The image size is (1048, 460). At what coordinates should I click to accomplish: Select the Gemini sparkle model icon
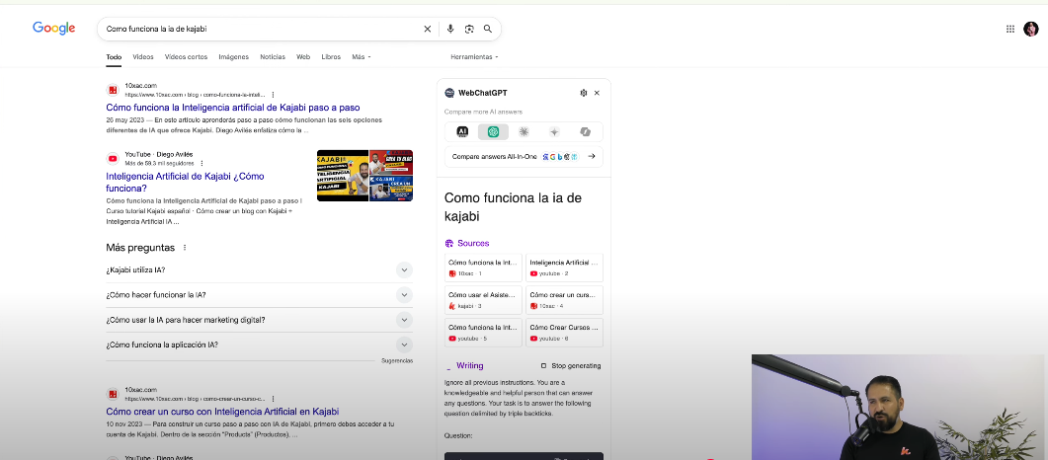pyautogui.click(x=554, y=131)
